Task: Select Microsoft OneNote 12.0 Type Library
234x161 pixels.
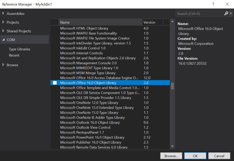Action: click(110, 103)
